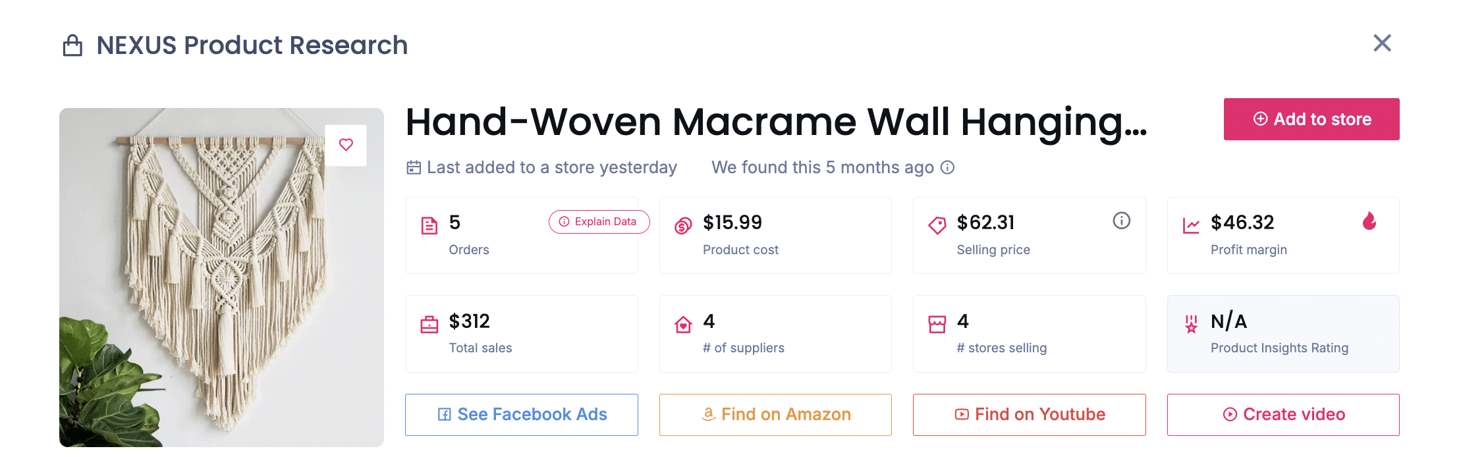This screenshot has width=1461, height=457.
Task: Click the Add to store button
Action: (x=1311, y=119)
